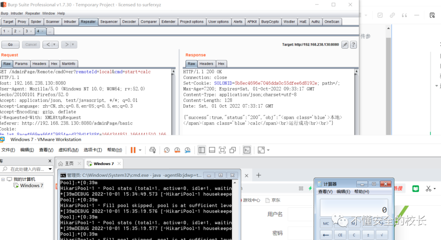The image size is (441, 240).
Task: Open request MarkInfo tab
Action: coord(69,64)
